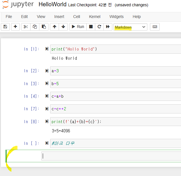Click the 3+5=4096 output text

click(61, 131)
